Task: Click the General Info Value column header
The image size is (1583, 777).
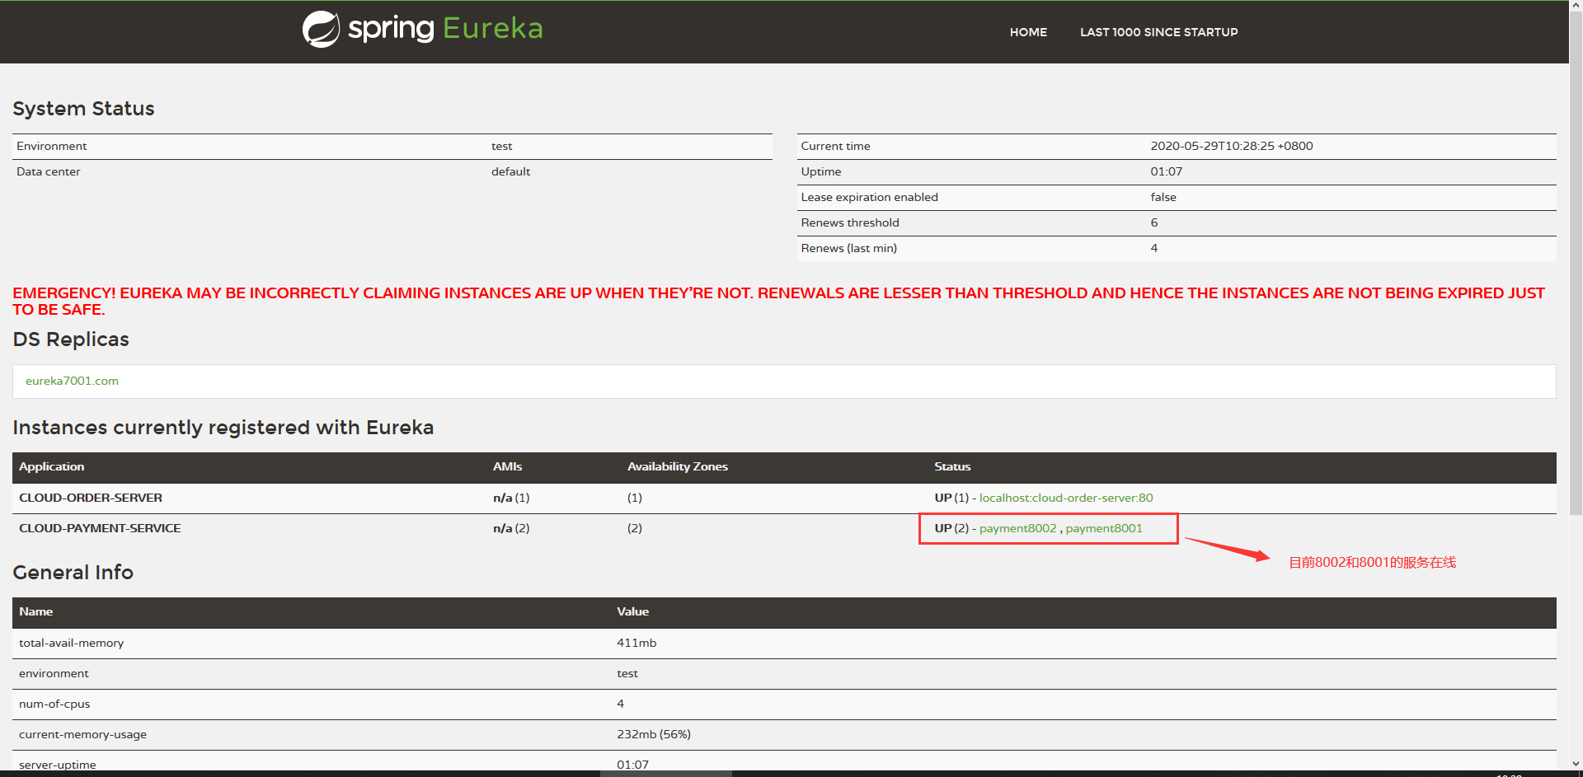Action: 632,611
